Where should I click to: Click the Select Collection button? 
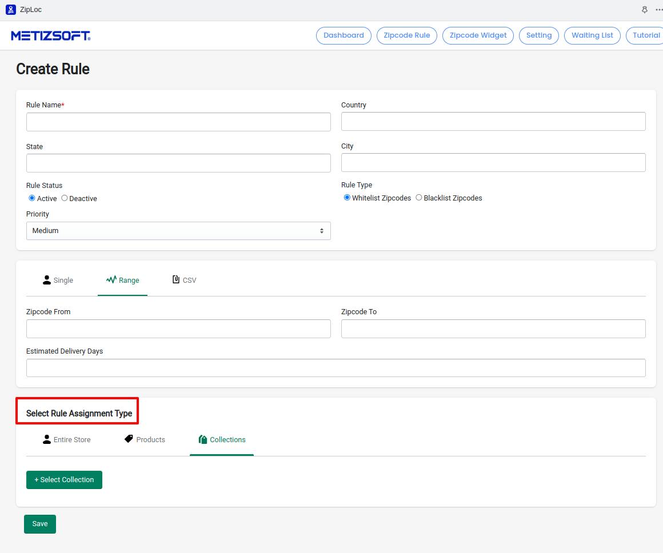[64, 480]
